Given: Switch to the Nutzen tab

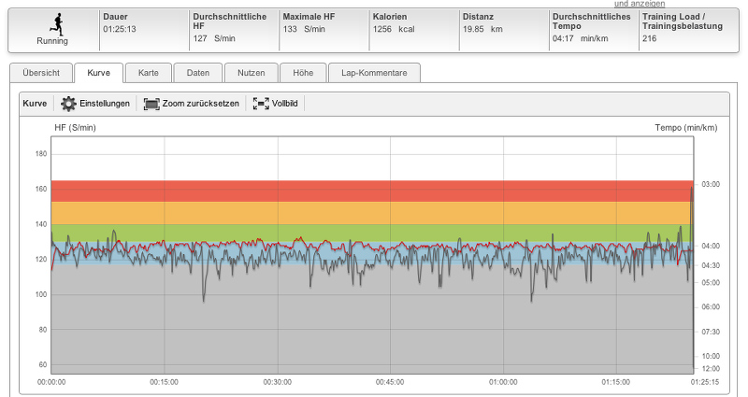Looking at the screenshot, I should point(251,73).
